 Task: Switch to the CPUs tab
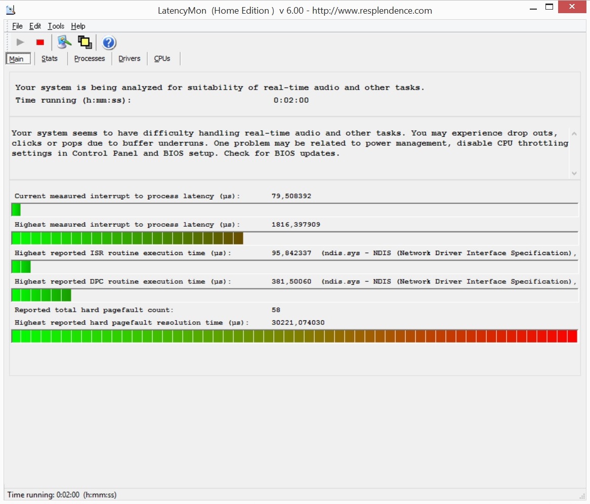[162, 58]
